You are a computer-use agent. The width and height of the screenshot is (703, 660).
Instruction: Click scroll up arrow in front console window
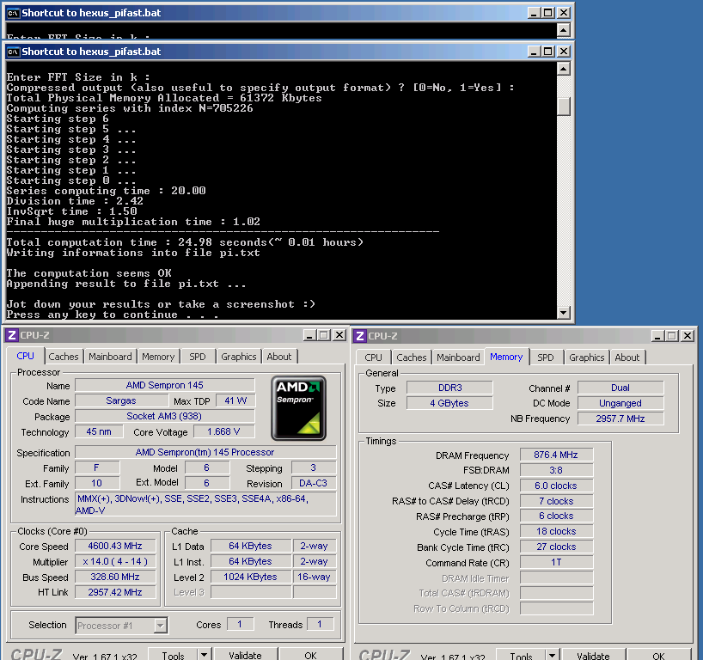(563, 69)
